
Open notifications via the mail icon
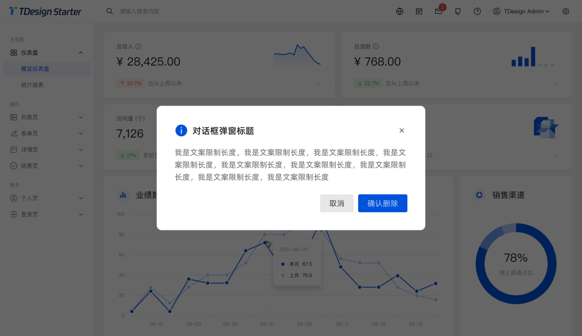point(438,11)
